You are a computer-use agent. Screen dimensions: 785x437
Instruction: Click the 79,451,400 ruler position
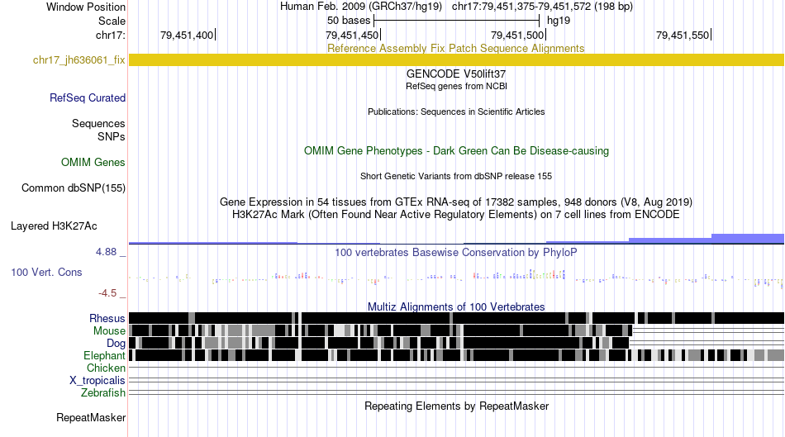[188, 35]
